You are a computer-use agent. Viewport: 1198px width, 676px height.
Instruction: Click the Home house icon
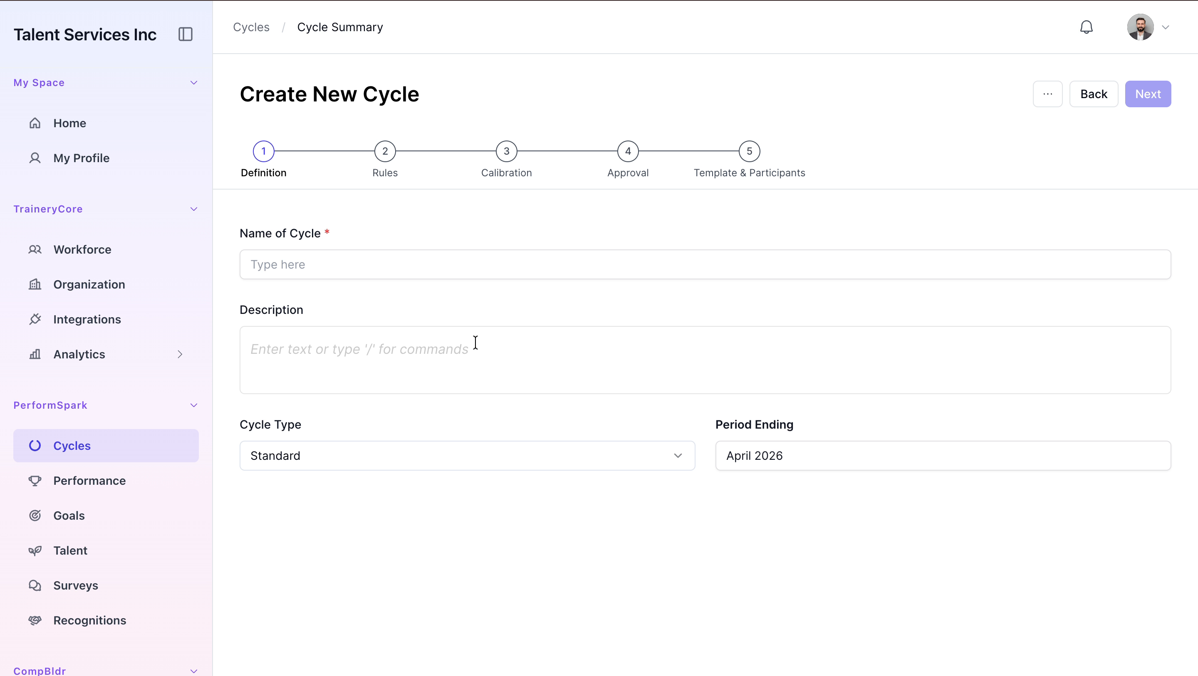click(x=35, y=123)
